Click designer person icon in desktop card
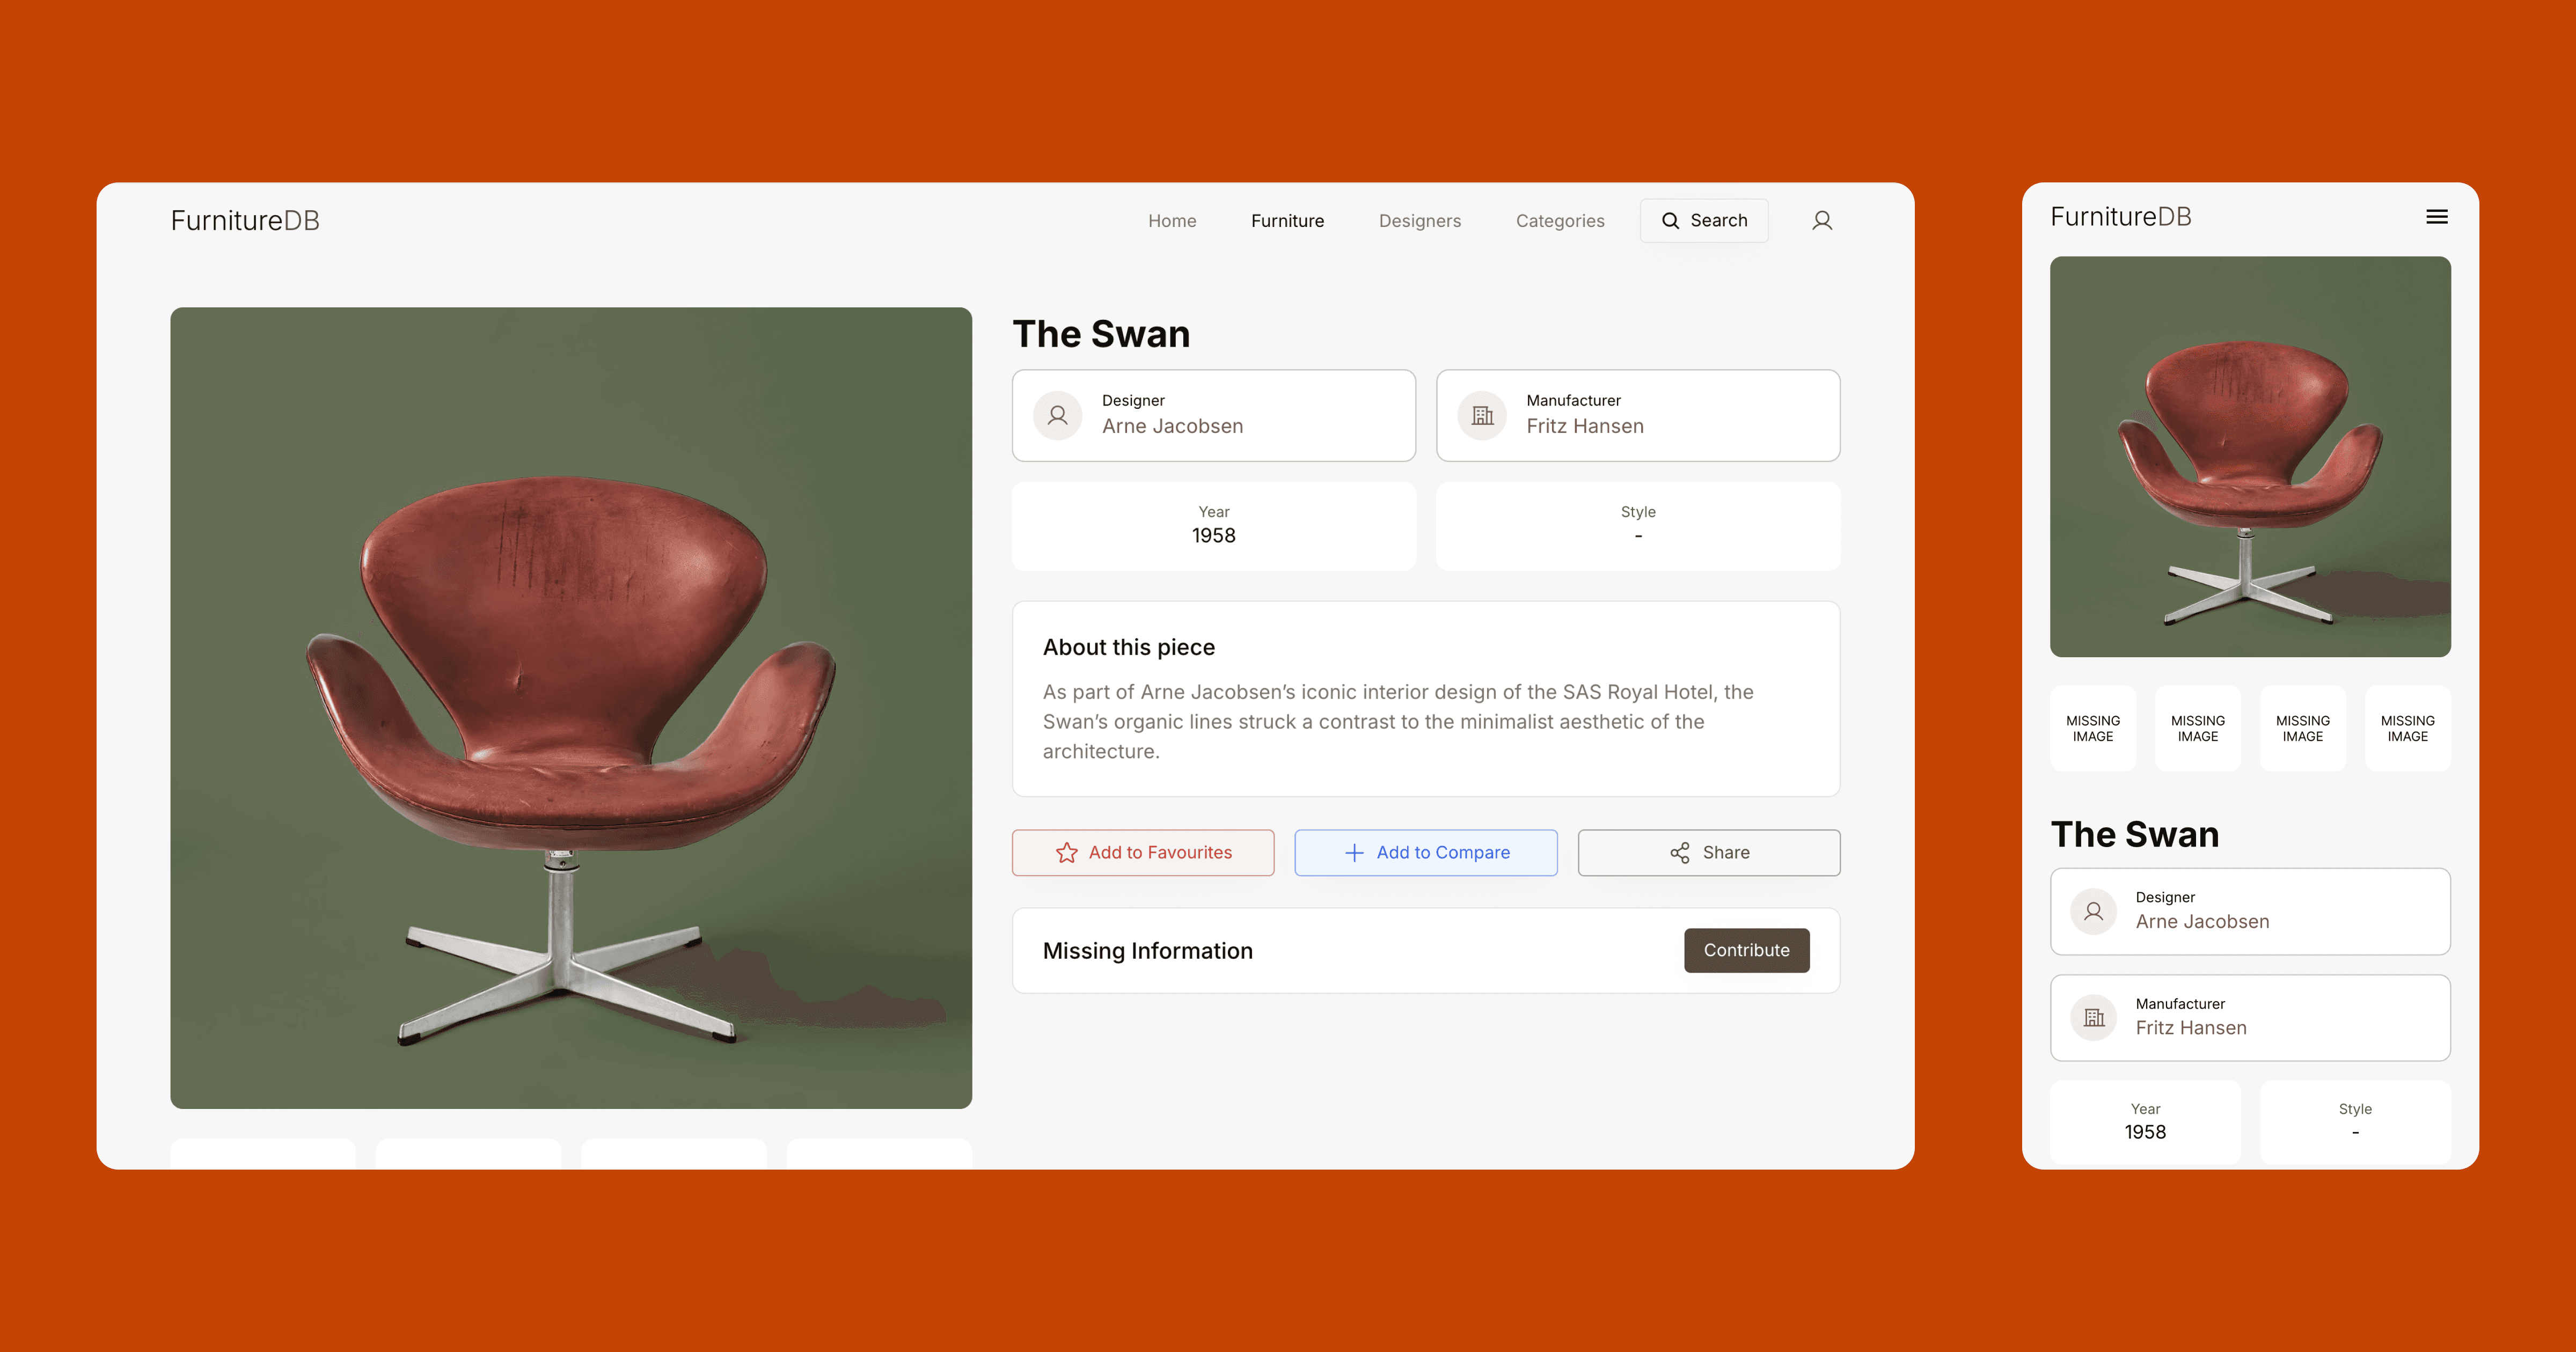This screenshot has height=1352, width=2576. (1057, 415)
